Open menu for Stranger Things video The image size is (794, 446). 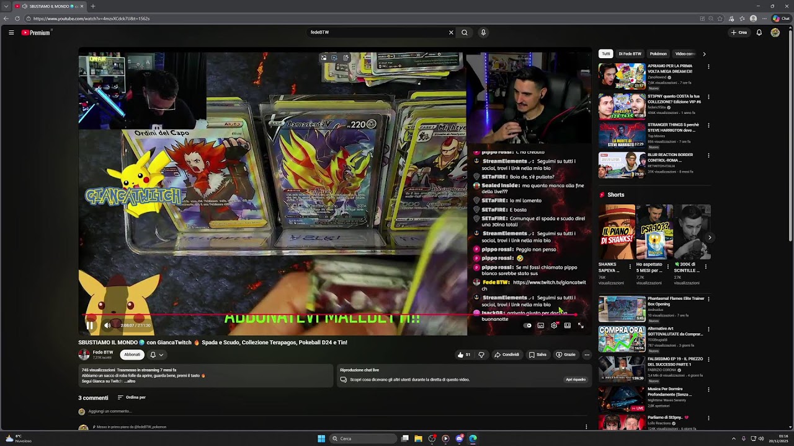point(708,126)
